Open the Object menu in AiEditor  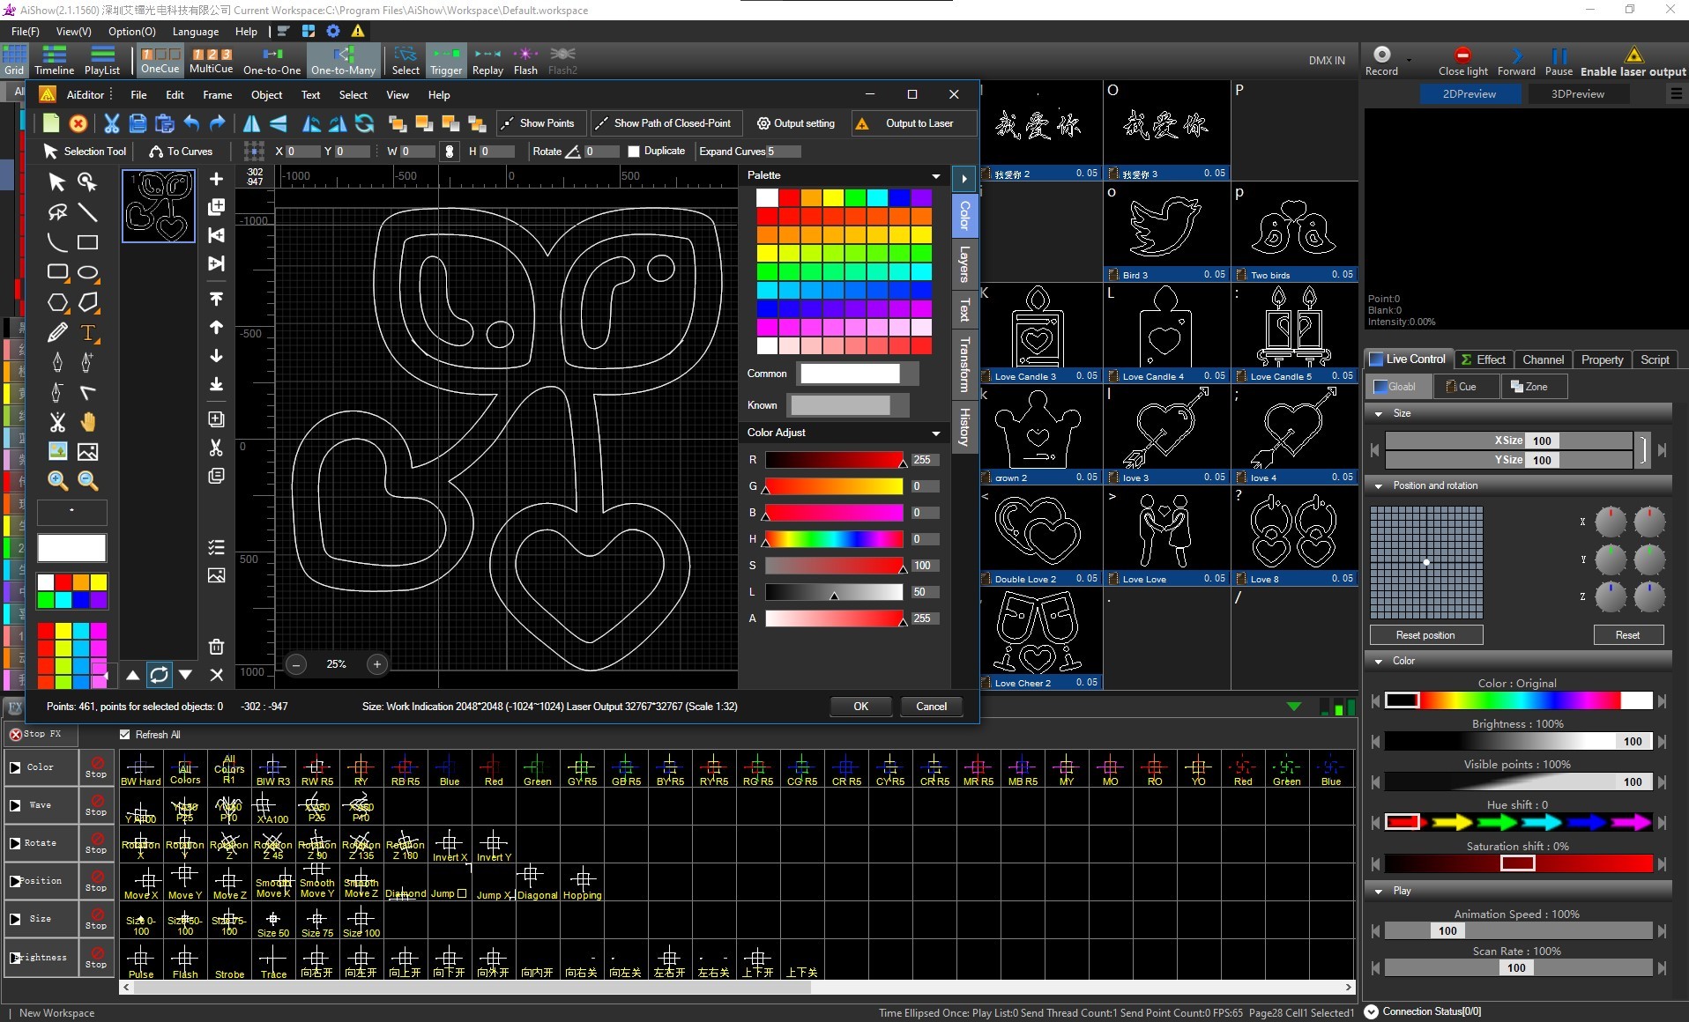tap(266, 95)
